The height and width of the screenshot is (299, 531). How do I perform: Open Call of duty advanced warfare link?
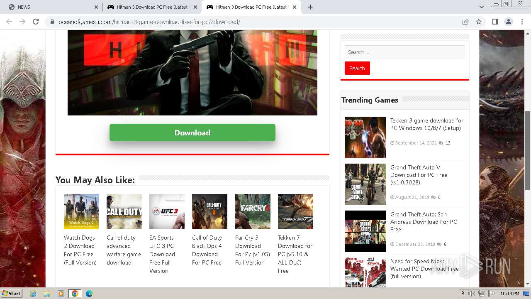pyautogui.click(x=124, y=250)
